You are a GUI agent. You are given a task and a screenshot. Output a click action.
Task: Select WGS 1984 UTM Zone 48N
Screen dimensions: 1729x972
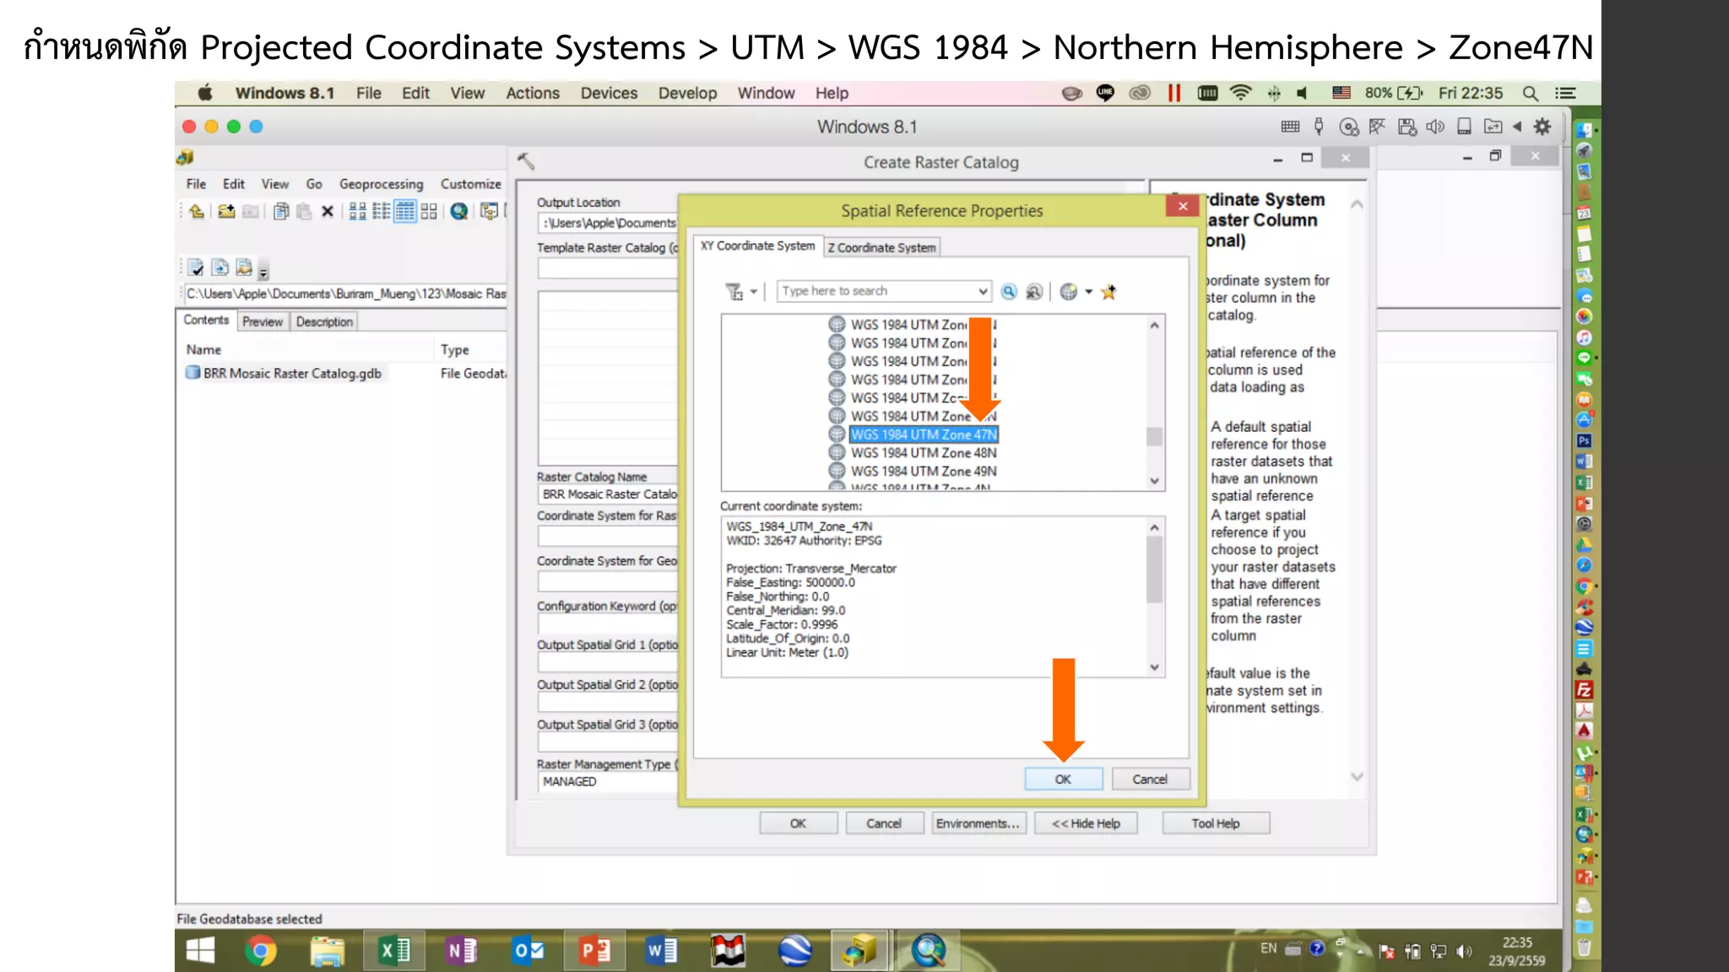coord(923,453)
